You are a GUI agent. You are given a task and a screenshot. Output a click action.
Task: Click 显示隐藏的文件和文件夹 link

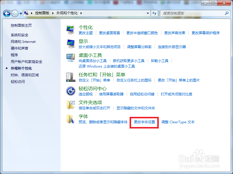(x=136, y=108)
